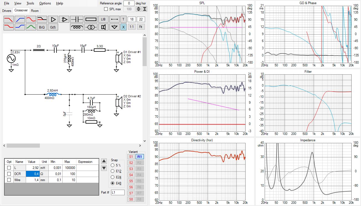This screenshot has height=206, width=361.
Task: Select the ground symbol tool
Action: click(114, 27)
